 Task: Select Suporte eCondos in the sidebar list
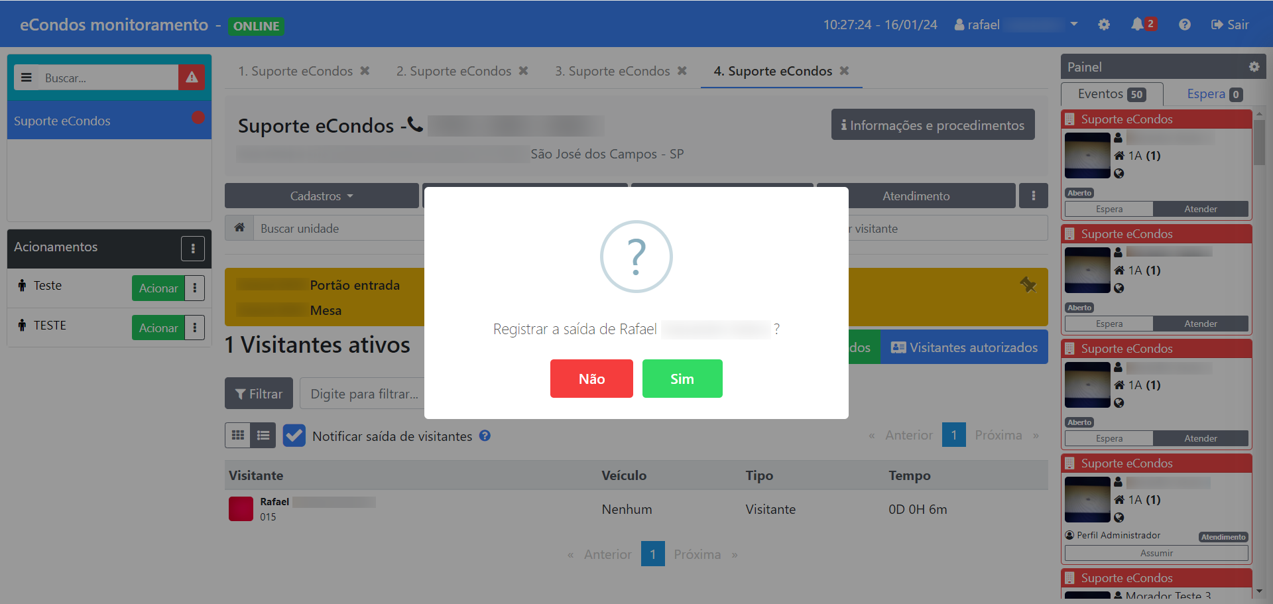(x=109, y=121)
